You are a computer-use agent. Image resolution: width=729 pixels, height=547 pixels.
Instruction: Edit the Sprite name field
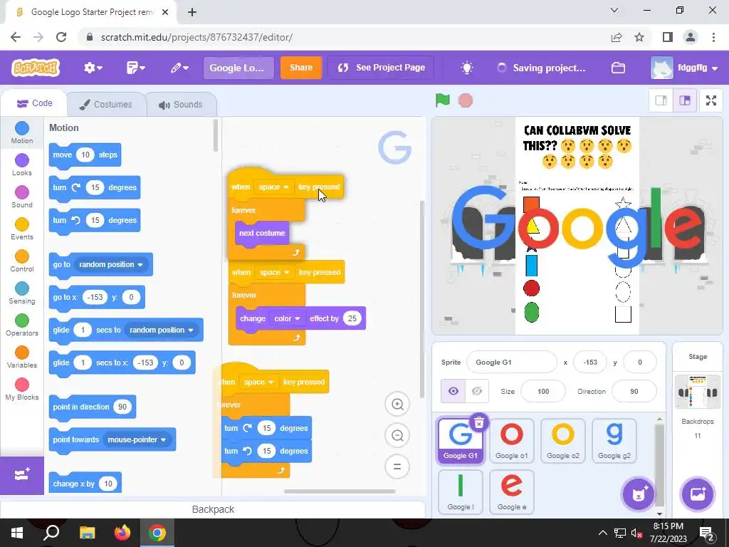[511, 362]
